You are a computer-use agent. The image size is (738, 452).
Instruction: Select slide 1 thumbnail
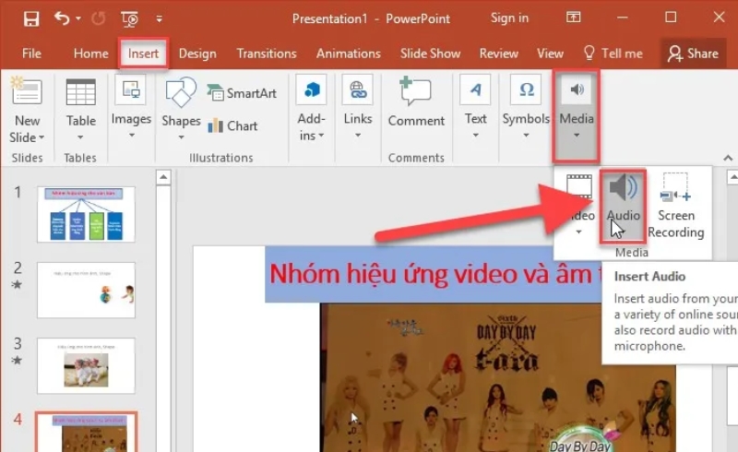pyautogui.click(x=86, y=214)
